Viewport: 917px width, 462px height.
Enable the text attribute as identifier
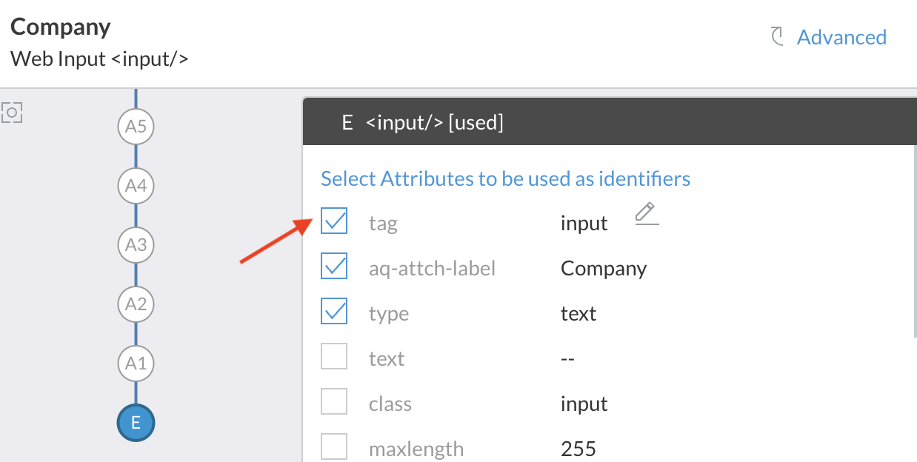click(333, 357)
